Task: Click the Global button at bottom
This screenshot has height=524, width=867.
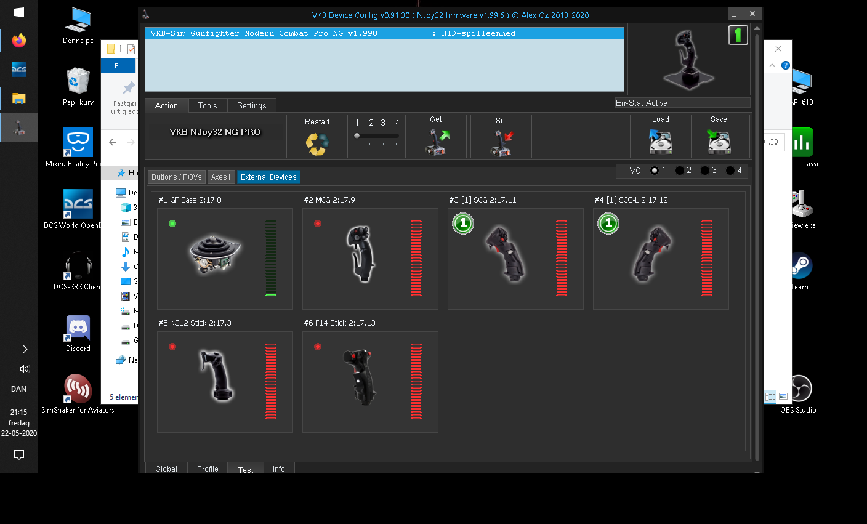Action: click(166, 469)
